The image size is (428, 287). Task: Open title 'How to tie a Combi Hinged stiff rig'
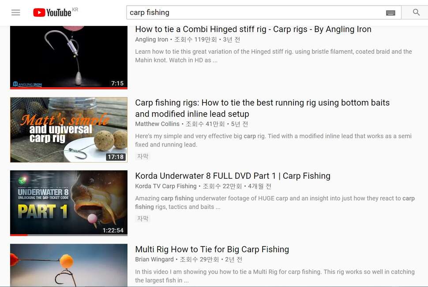click(x=253, y=29)
